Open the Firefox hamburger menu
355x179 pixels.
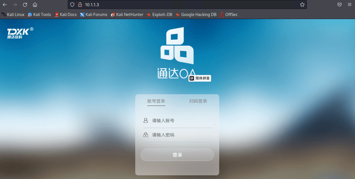click(x=349, y=4)
